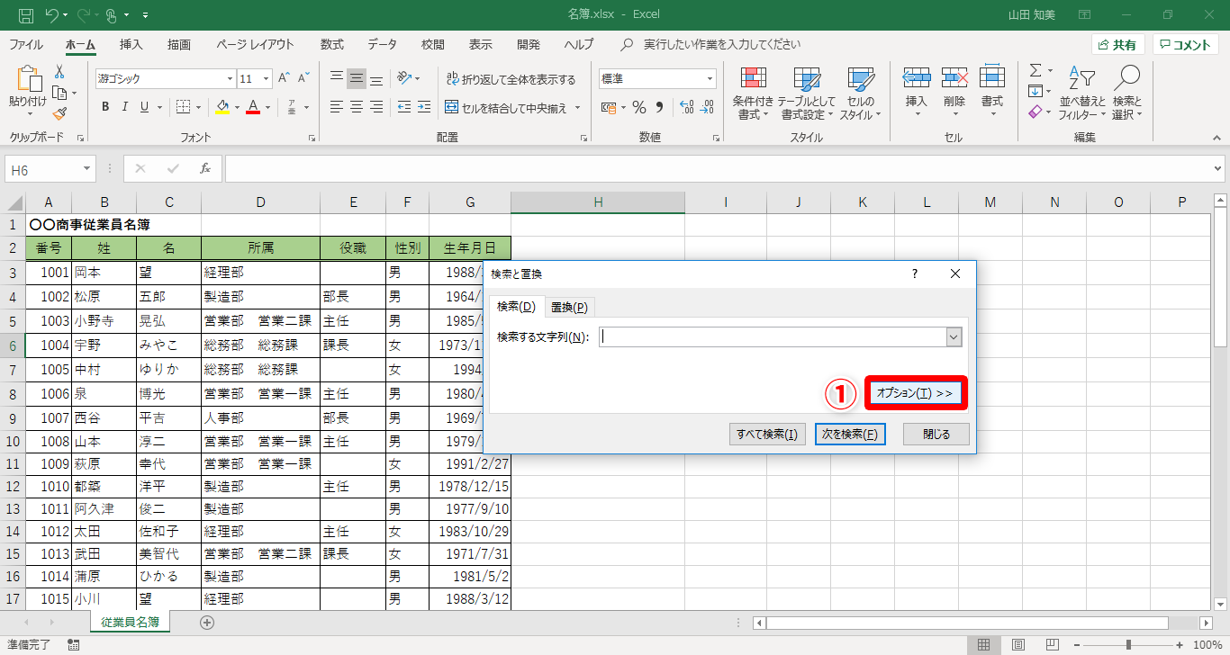Open conditional formatting (条件付き書式)
Screen dimensions: 1230x655
(x=753, y=93)
